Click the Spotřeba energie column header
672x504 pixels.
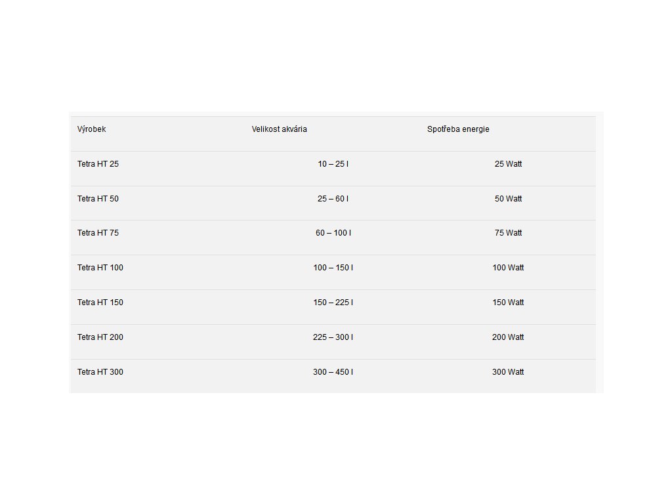457,129
